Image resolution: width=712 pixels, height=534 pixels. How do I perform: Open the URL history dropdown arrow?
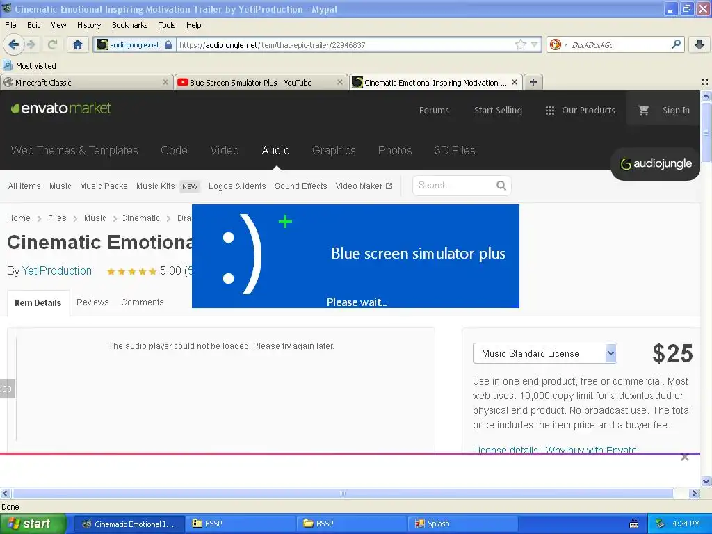tap(535, 44)
